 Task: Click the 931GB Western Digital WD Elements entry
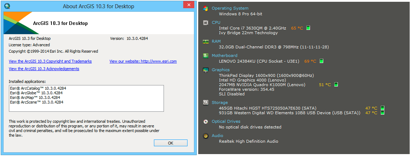tap(290, 113)
